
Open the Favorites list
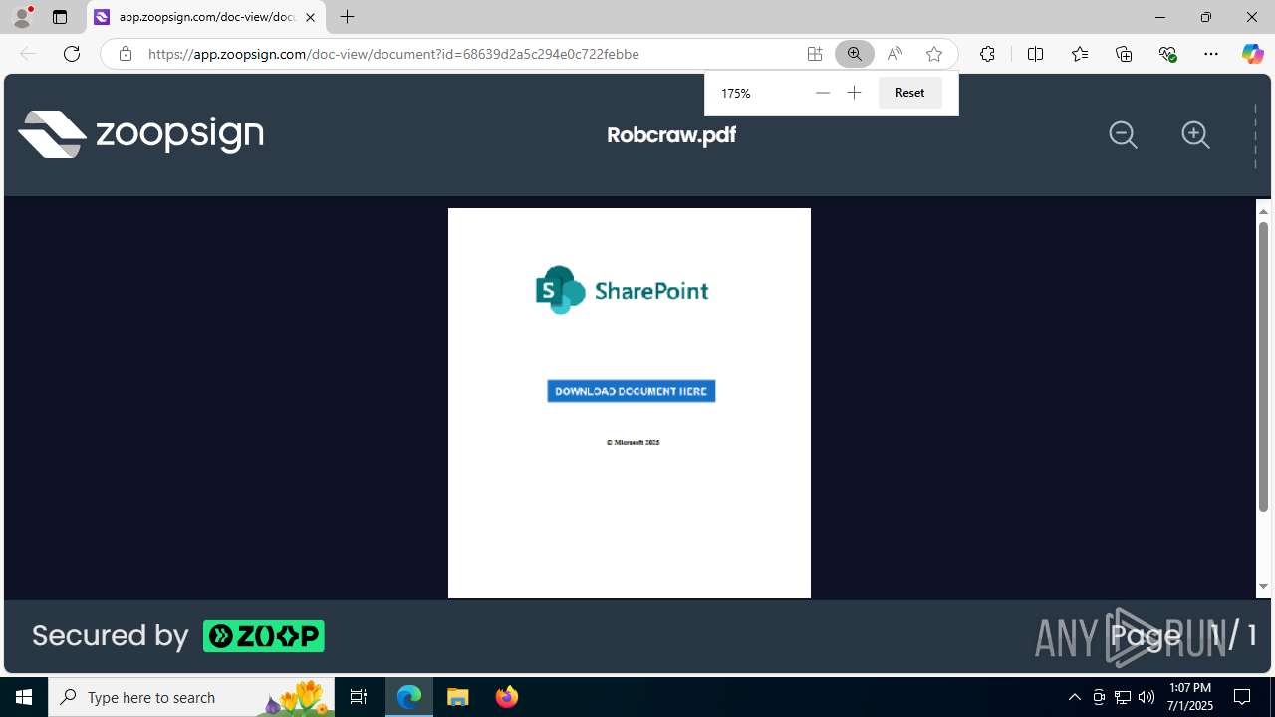coord(1079,54)
